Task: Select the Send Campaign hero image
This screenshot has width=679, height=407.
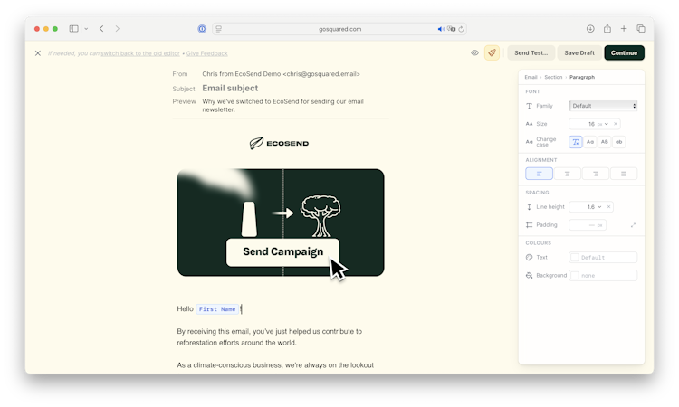Action: [x=281, y=222]
